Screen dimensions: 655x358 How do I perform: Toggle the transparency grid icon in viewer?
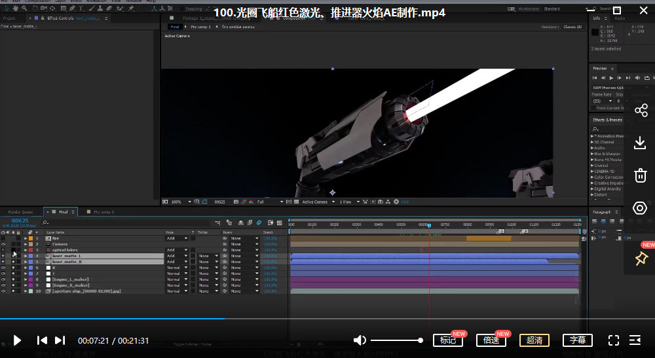click(296, 202)
